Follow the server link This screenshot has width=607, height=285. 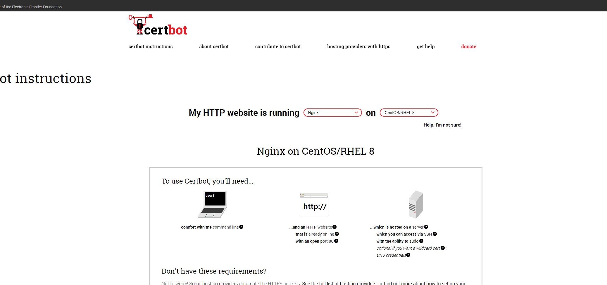(x=418, y=227)
